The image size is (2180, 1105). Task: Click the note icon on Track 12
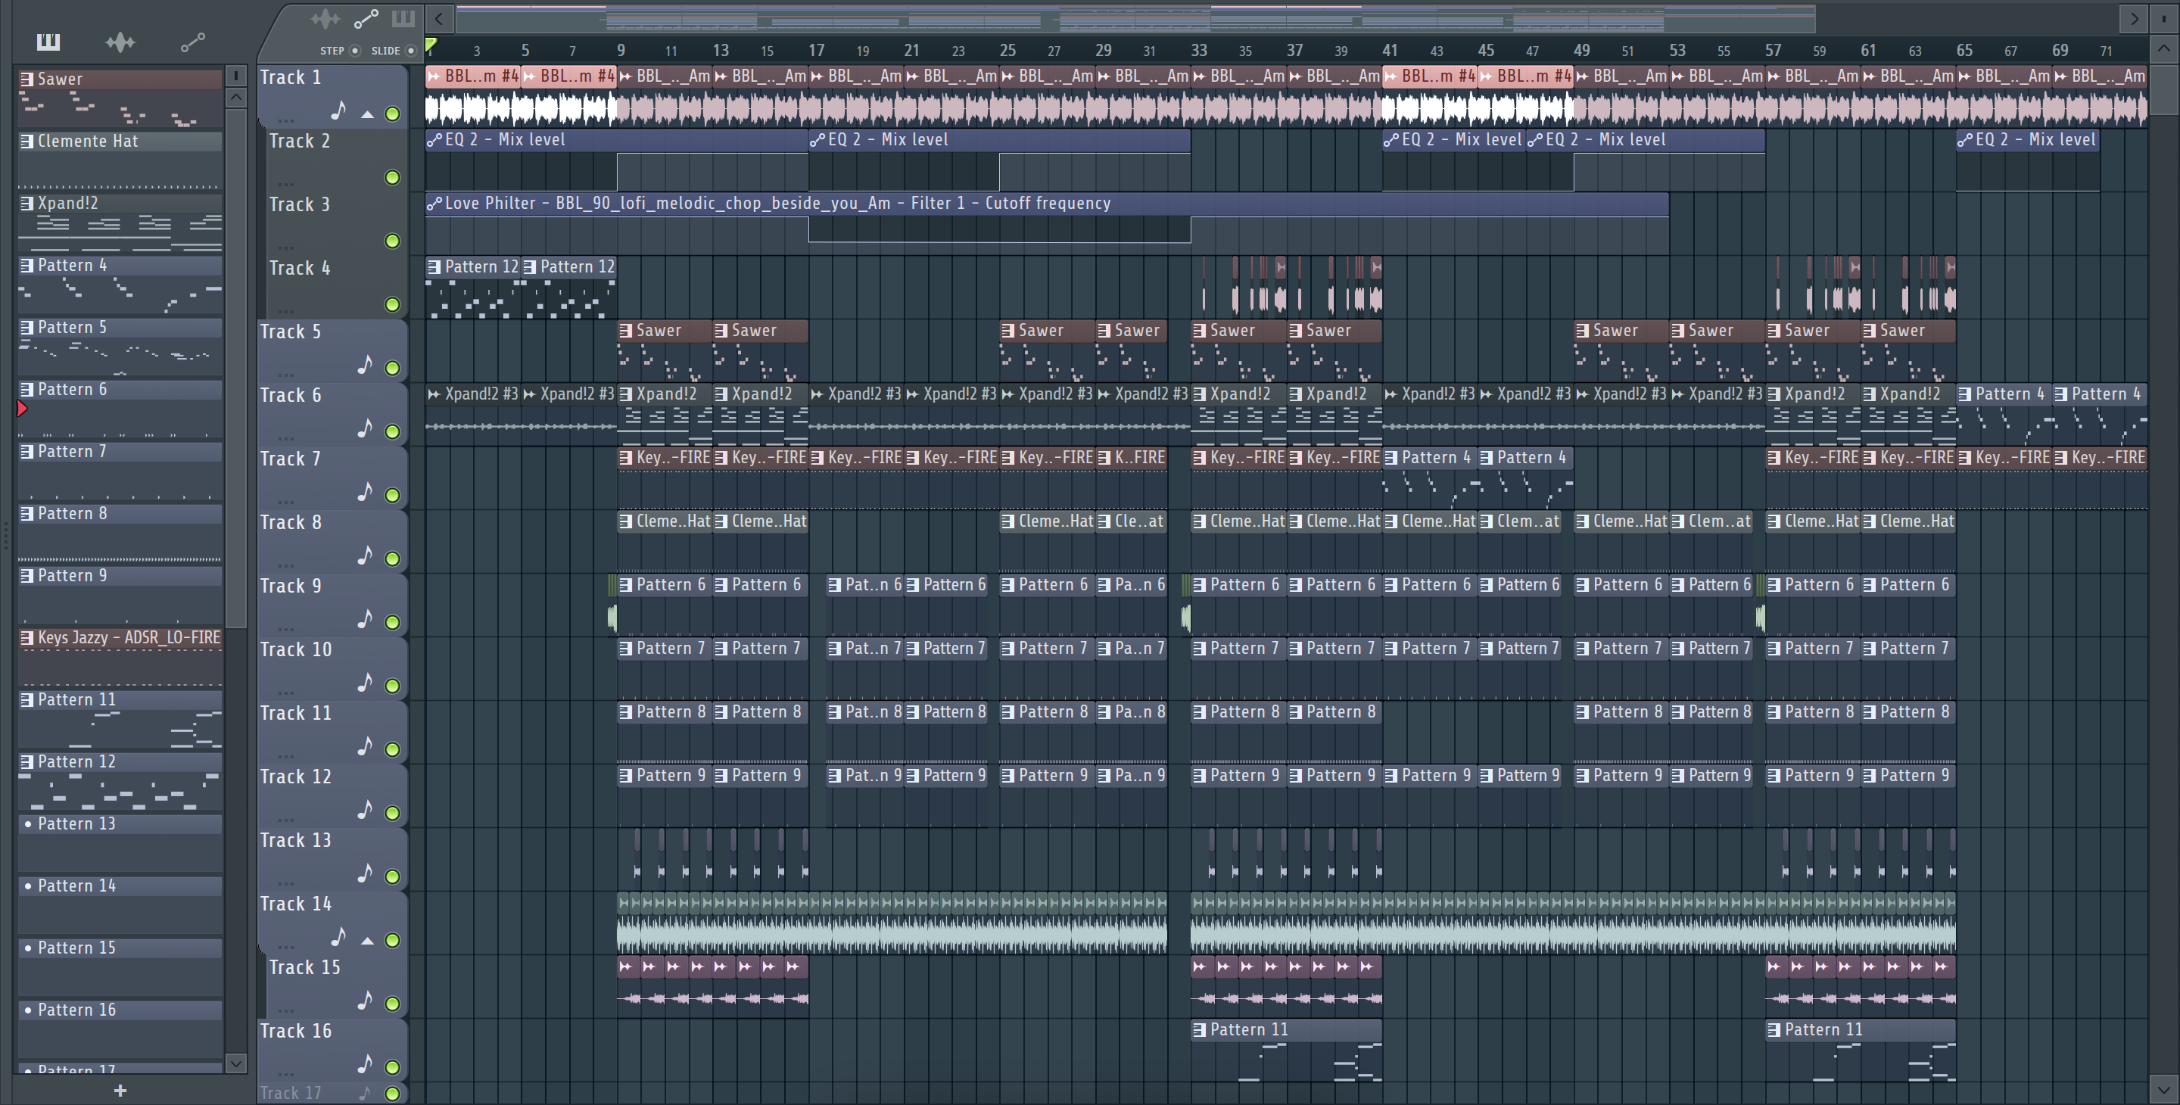click(x=365, y=810)
